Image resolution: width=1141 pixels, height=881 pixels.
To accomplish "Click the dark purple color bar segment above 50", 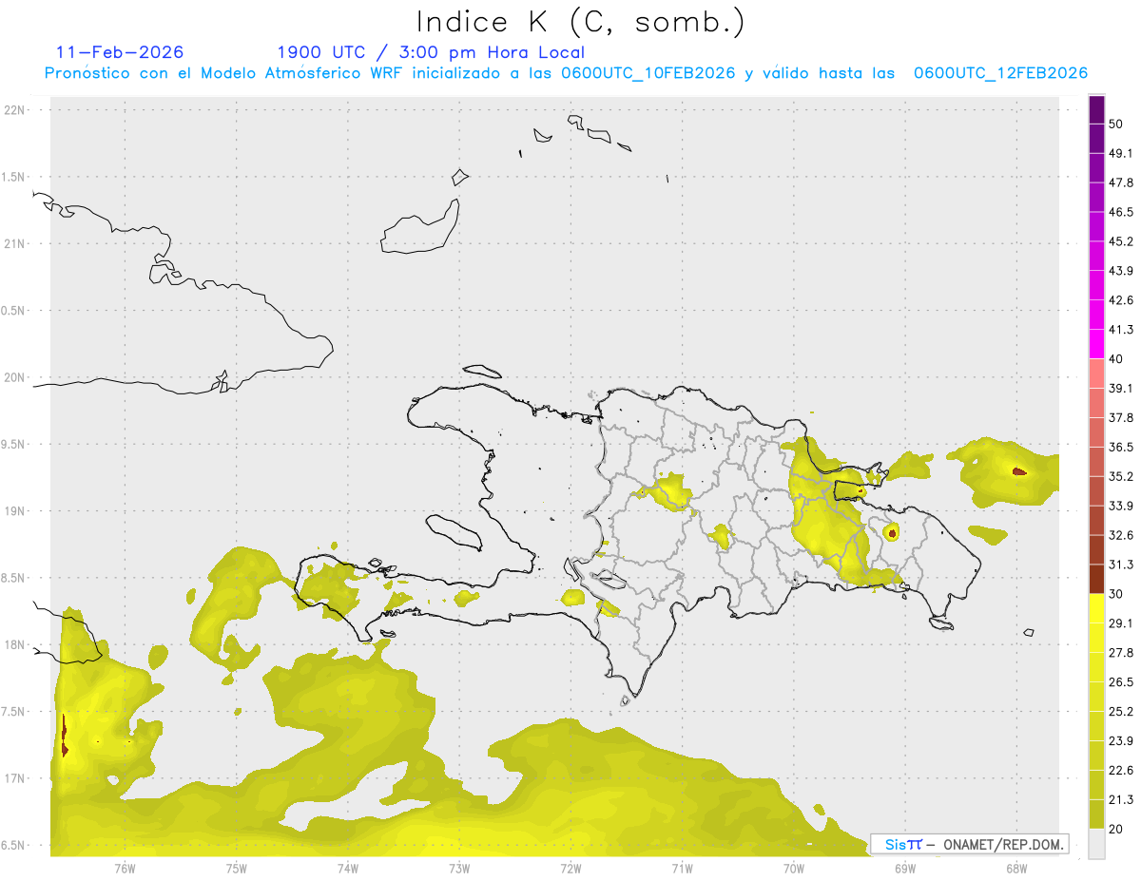I will tap(1096, 109).
